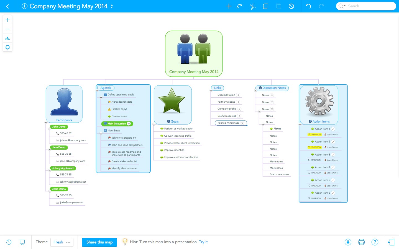Toggle the Define upcoming goals checkbox
Screen dimensions: 399x249
click(x=105, y=95)
